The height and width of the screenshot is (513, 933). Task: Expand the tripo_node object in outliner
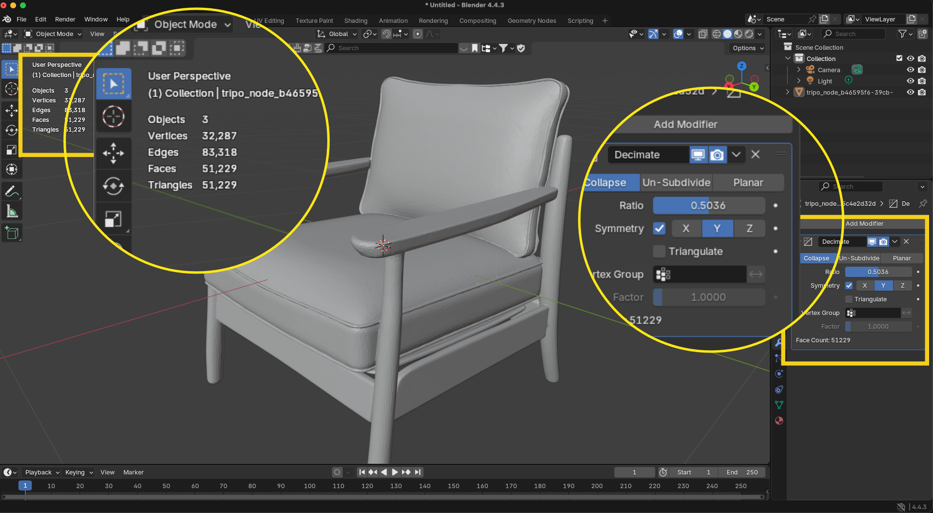[788, 92]
